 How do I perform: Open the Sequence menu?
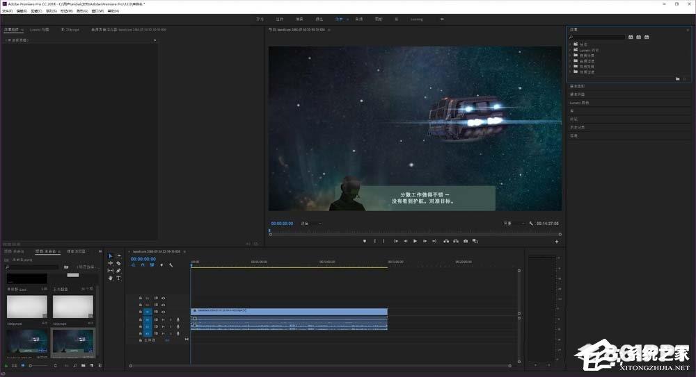pos(51,10)
